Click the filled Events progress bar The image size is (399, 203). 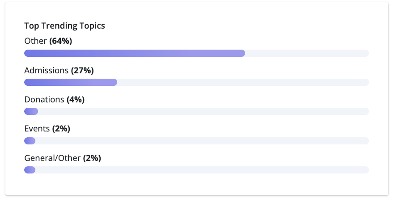30,141
